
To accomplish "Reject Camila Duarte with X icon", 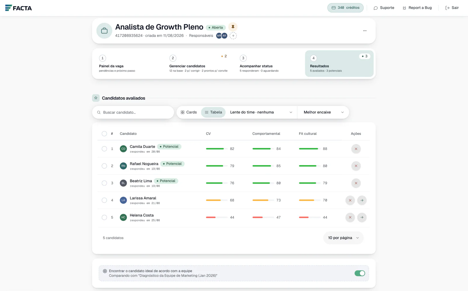I will (x=356, y=149).
